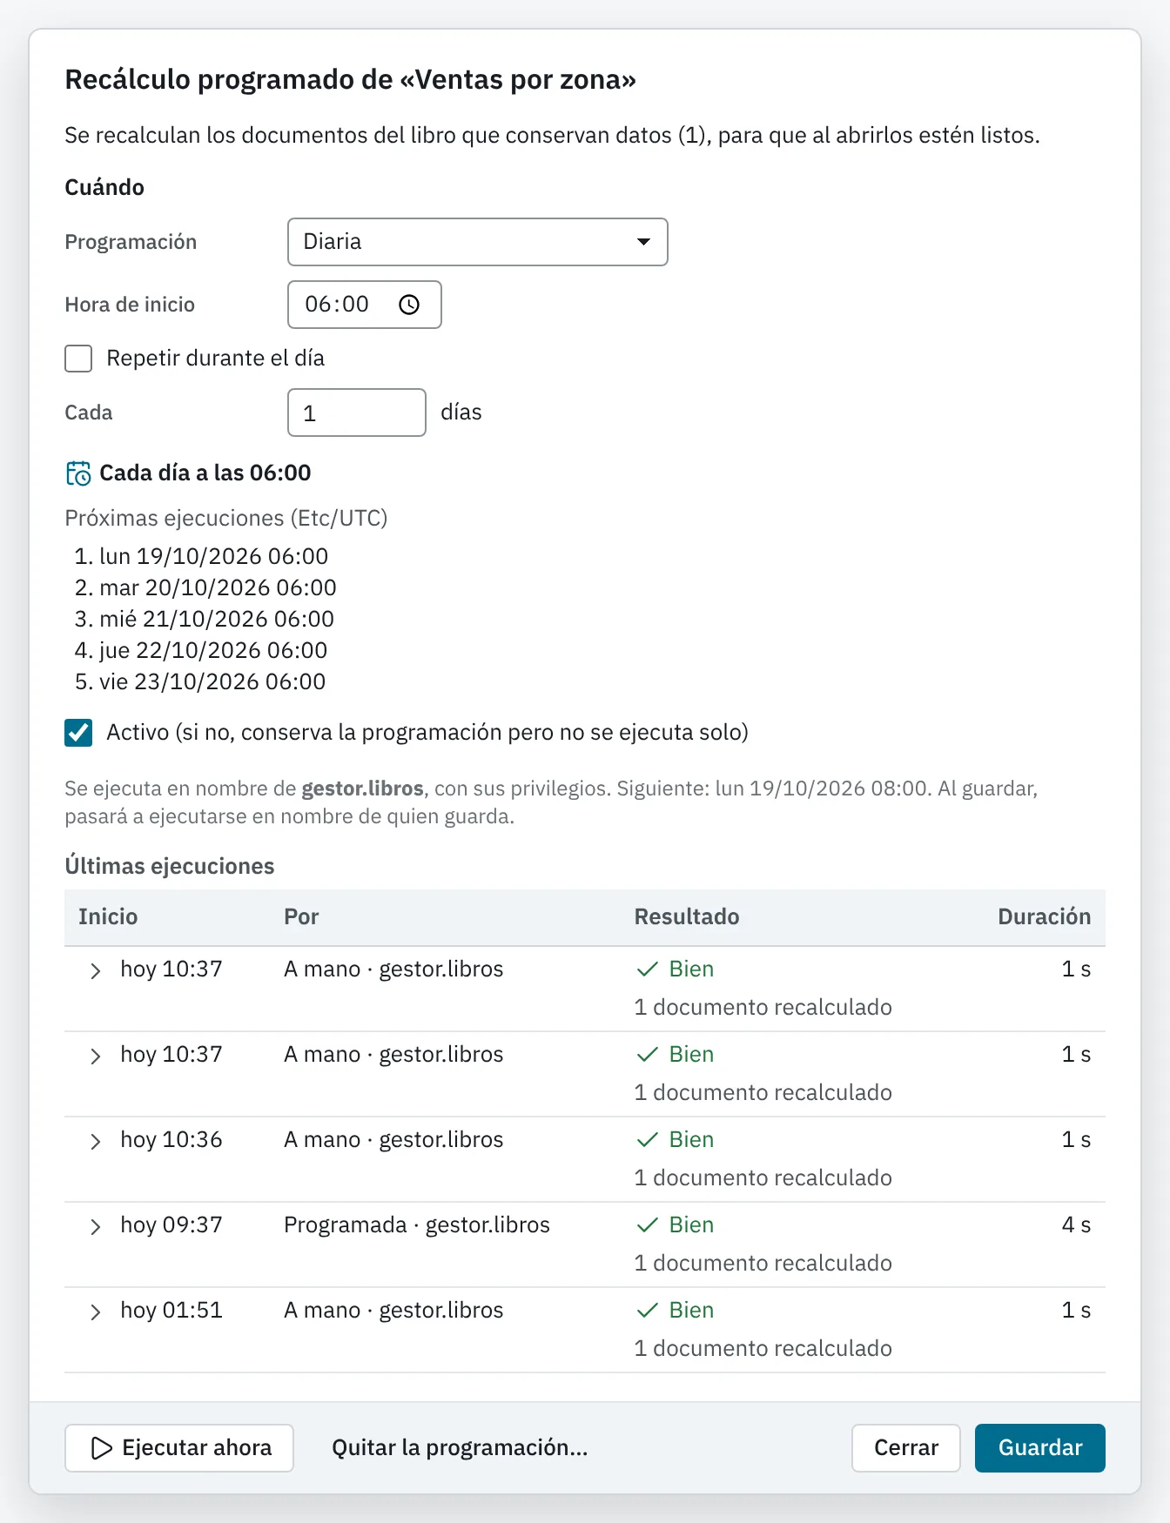Click the Duración column header
This screenshot has width=1170, height=1523.
pos(1045,917)
